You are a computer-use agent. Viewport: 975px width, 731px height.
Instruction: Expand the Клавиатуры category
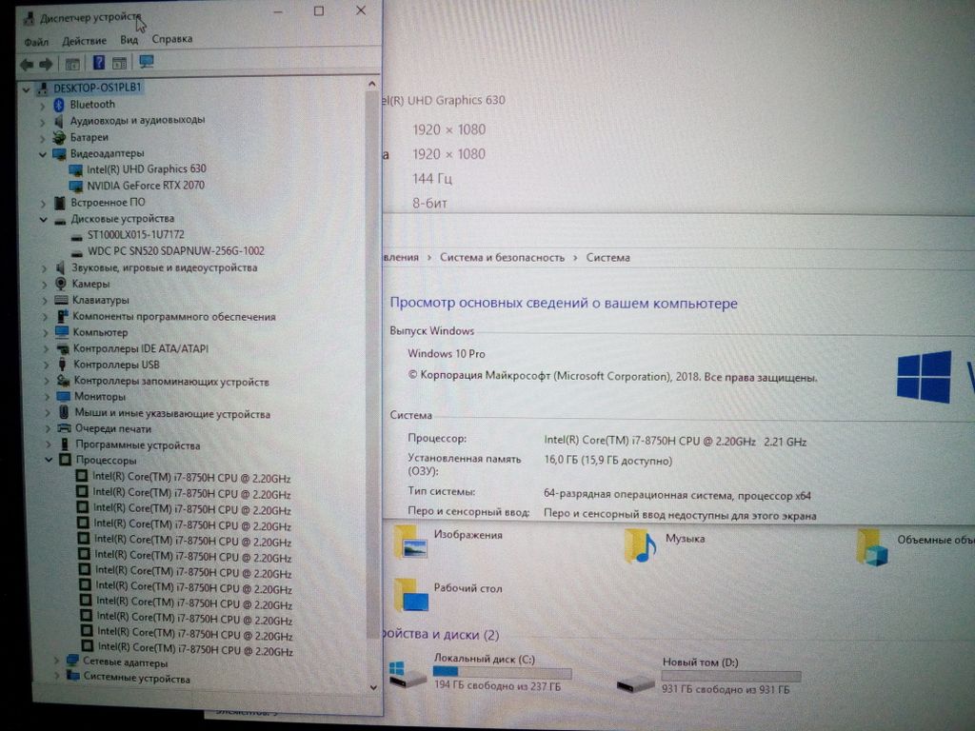45,301
